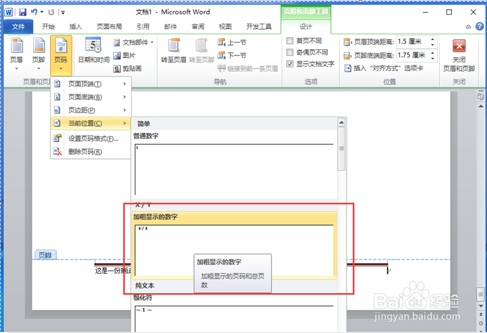Switch to the 视图 tab
487x333 pixels.
click(225, 27)
